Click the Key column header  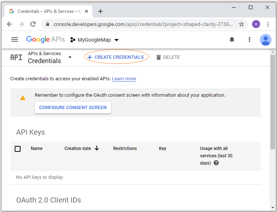point(163,148)
